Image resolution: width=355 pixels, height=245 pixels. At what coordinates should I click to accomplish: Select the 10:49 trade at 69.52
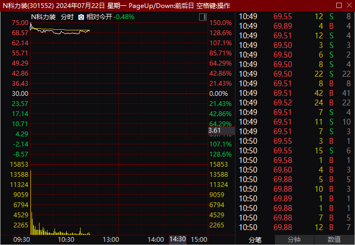(x=295, y=103)
